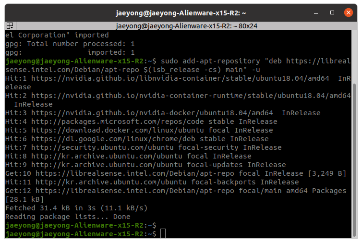
Task: Click the second-to-last green prompt line
Action: [81, 225]
